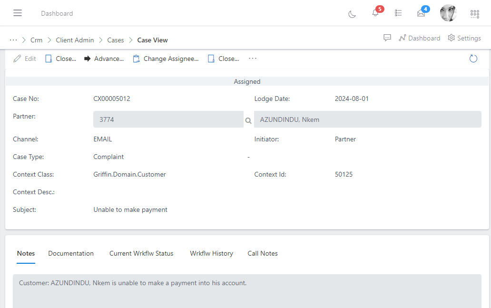Switch to the Documentation tab

pos(71,253)
